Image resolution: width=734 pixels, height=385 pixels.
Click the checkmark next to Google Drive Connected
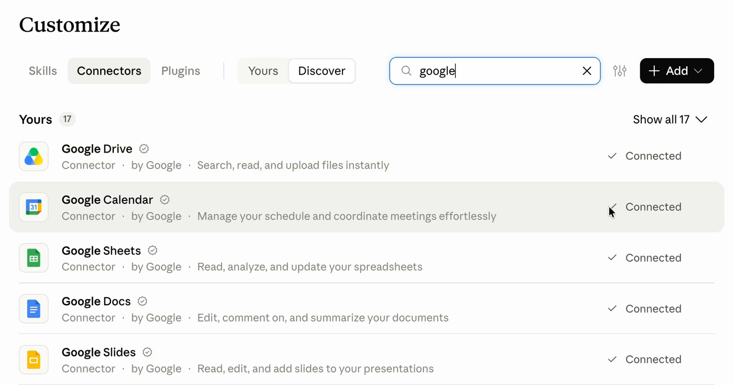point(612,156)
